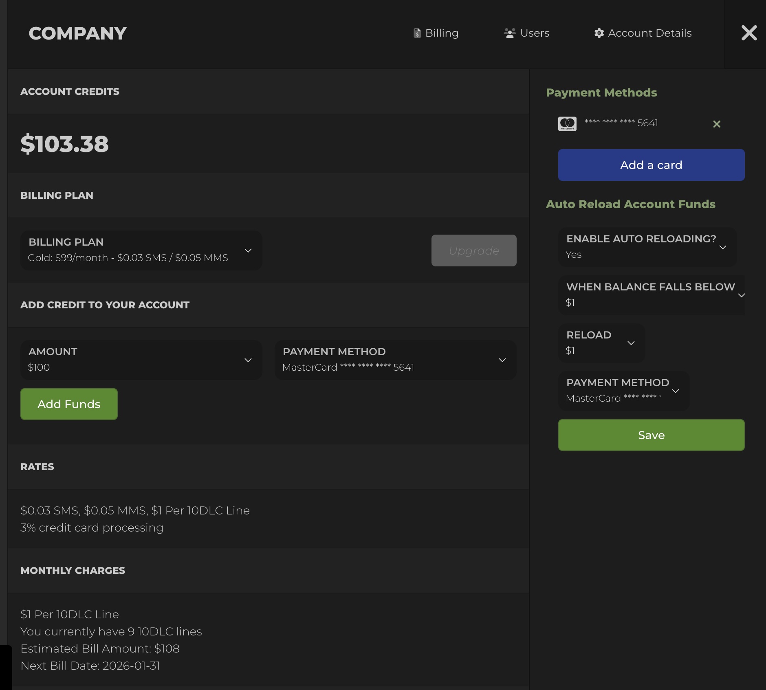
Task: Click the Billing document icon
Action: pos(417,33)
